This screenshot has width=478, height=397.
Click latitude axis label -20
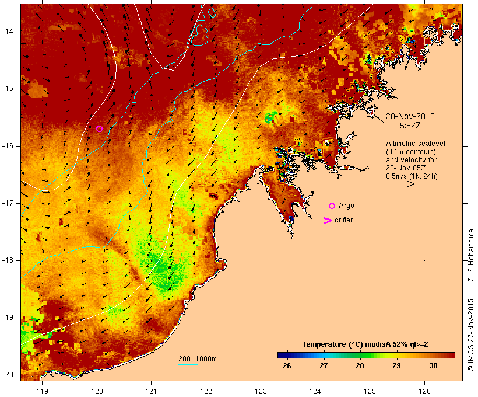pyautogui.click(x=8, y=375)
